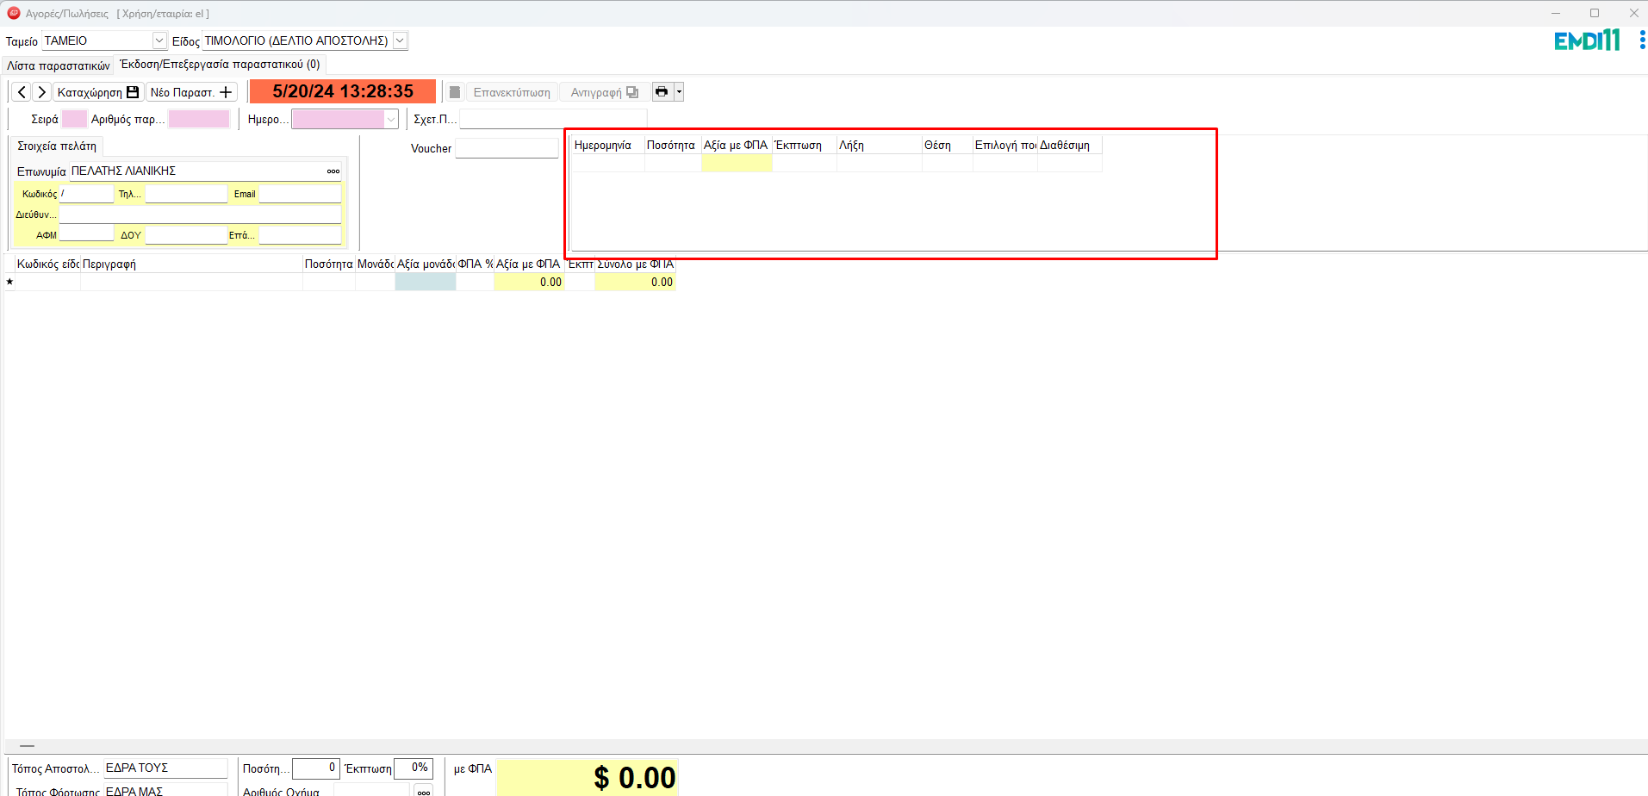Open the printer options dropdown arrow

point(679,92)
